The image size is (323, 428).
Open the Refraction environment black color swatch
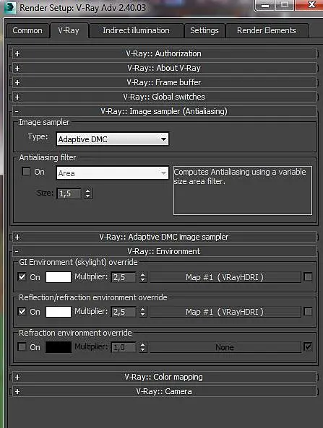pyautogui.click(x=59, y=347)
